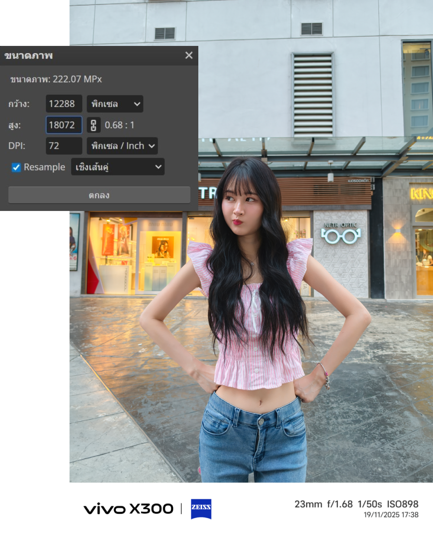The height and width of the screenshot is (535, 433).
Task: Click the 23mm f/1.68 exposure info text
Action: coord(323,504)
